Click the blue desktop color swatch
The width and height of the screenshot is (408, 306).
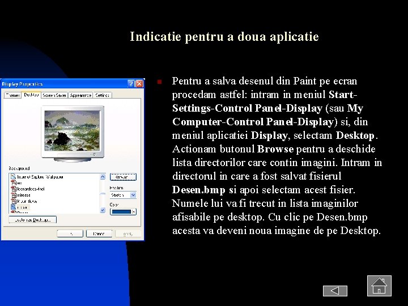[x=121, y=212]
